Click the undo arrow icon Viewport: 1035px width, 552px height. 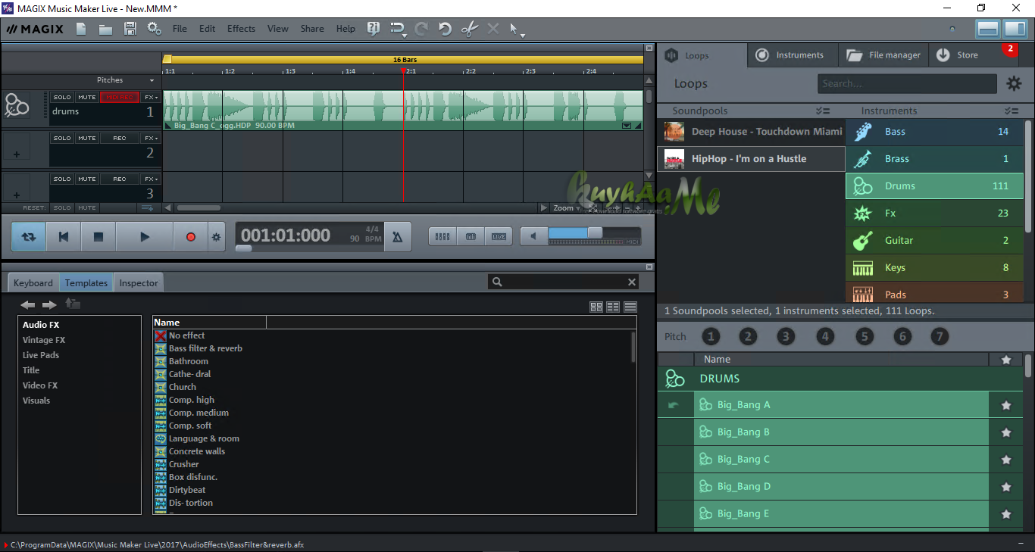tap(446, 29)
